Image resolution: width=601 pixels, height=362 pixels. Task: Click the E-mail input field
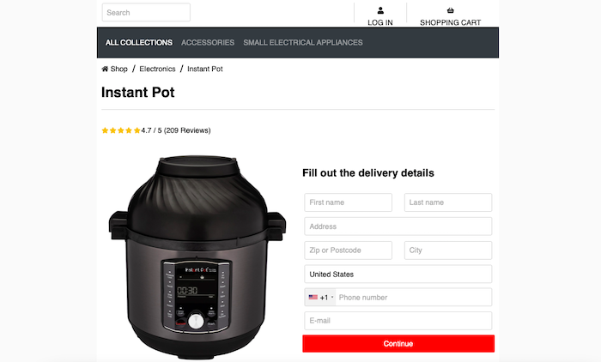(x=398, y=321)
